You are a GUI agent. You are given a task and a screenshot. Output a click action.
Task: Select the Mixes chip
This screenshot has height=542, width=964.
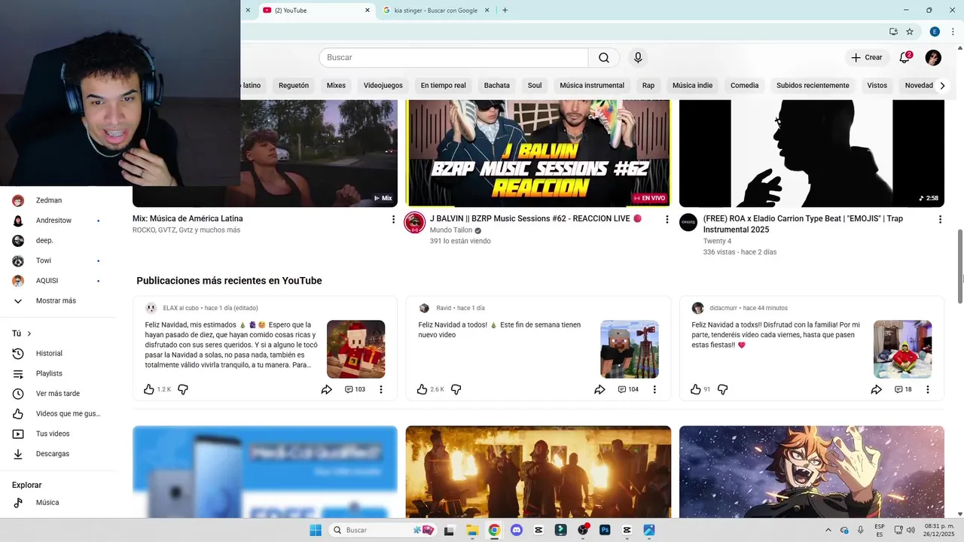pos(336,85)
